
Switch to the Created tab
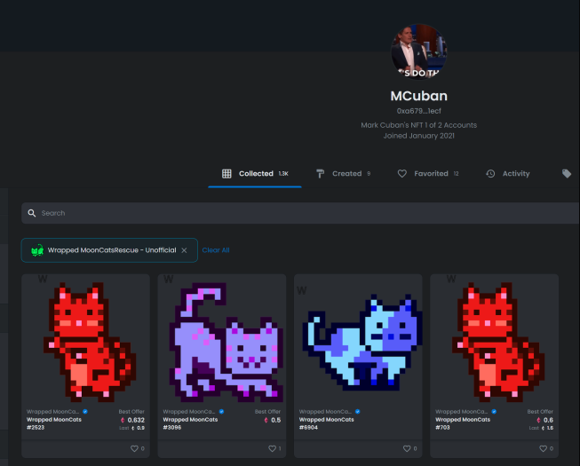point(343,174)
